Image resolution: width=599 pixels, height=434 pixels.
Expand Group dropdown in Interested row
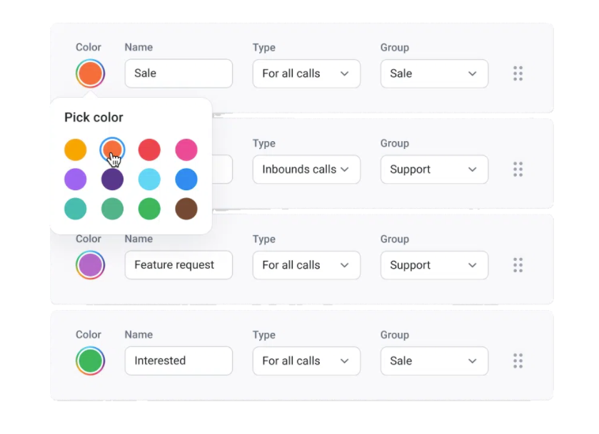pos(433,361)
